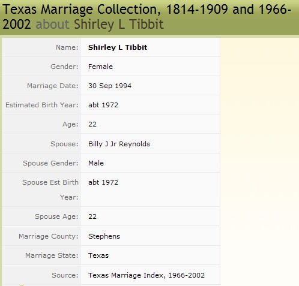The width and height of the screenshot is (299, 286).
Task: Select the Texas Marriage Index source text
Action: point(146,275)
